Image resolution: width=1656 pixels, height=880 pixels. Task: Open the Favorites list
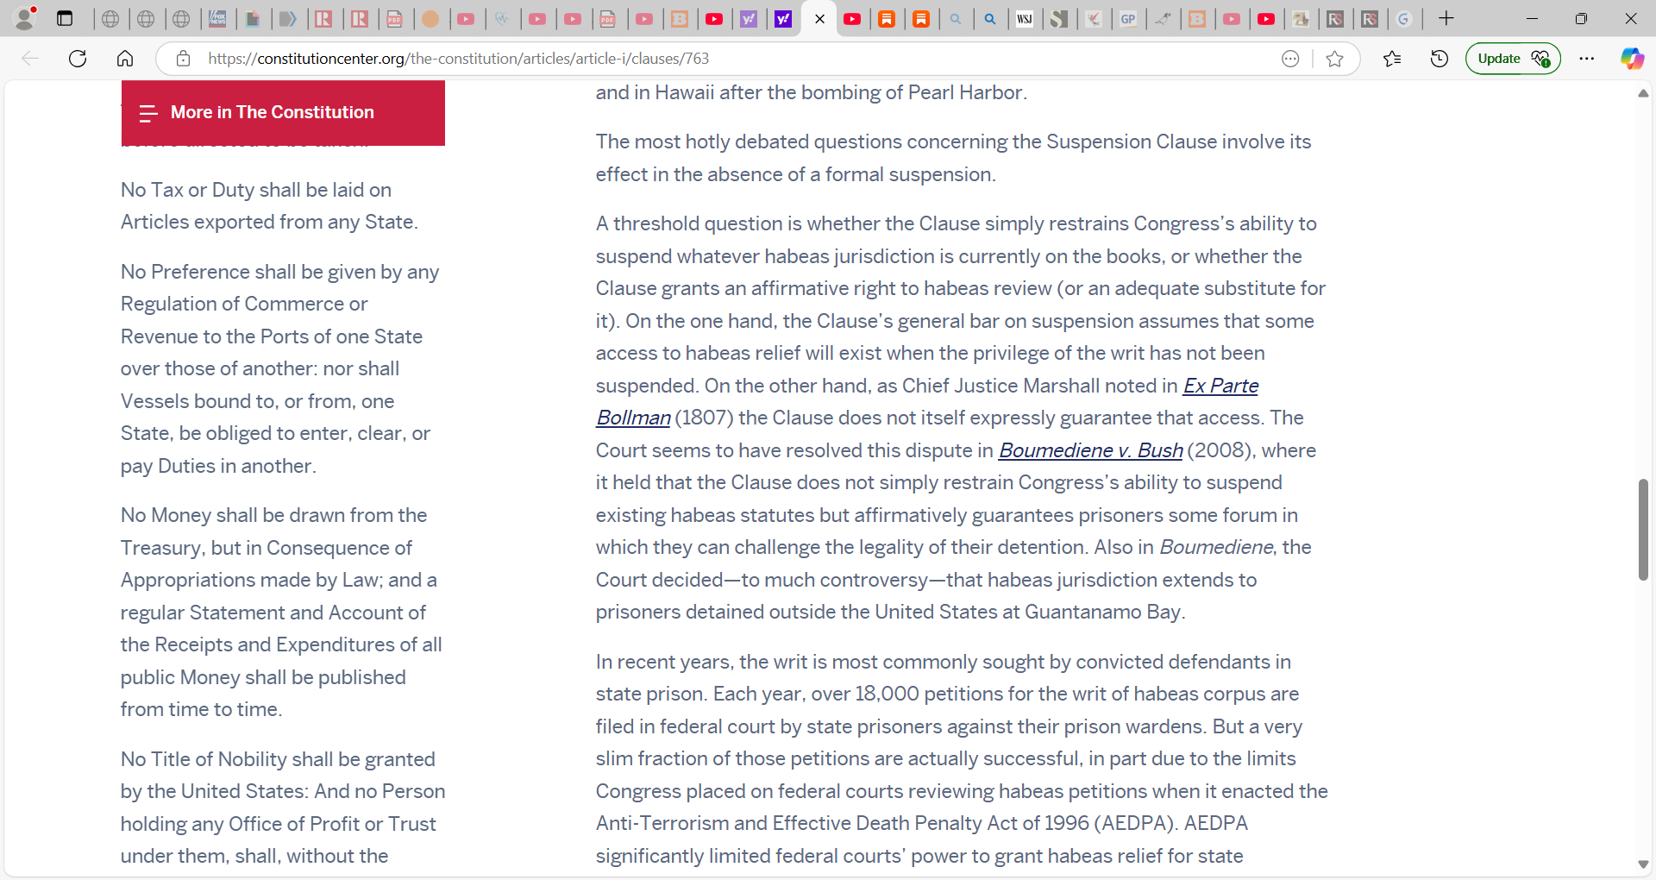pyautogui.click(x=1392, y=59)
